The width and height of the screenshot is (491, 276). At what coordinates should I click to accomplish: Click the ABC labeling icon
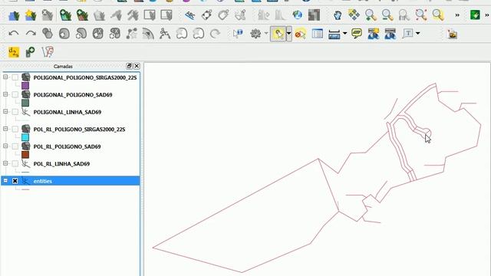[189, 15]
